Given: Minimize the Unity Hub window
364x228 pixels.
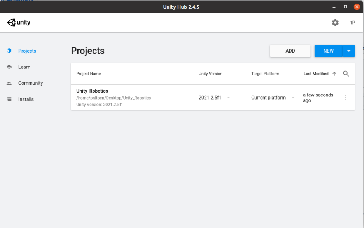Looking at the screenshot, I should click(334, 7).
